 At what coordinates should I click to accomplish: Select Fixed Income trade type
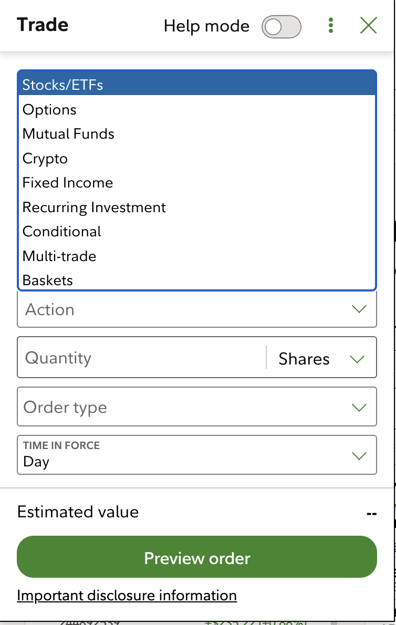pyautogui.click(x=197, y=183)
